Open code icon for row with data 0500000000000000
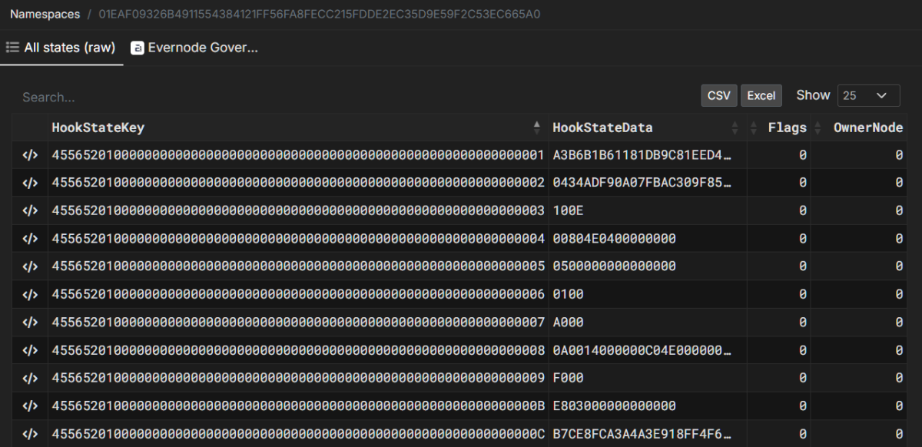The image size is (922, 447). pyautogui.click(x=30, y=267)
